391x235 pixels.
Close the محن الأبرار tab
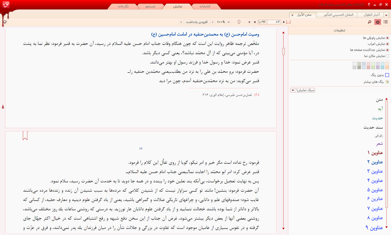click(x=292, y=15)
